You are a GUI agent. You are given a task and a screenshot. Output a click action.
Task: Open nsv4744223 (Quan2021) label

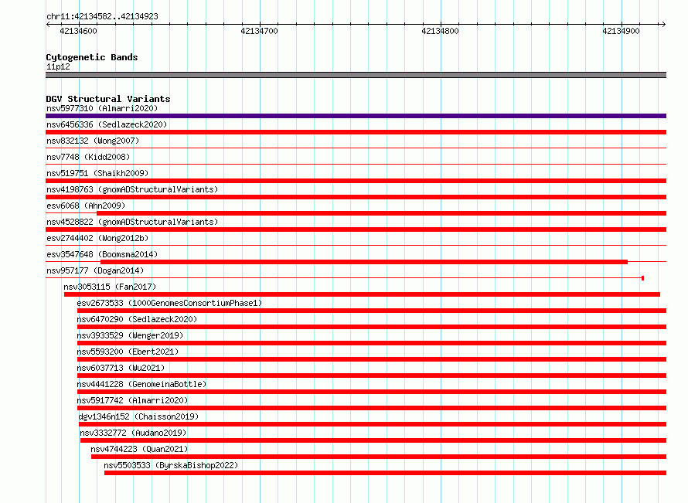pos(139,449)
